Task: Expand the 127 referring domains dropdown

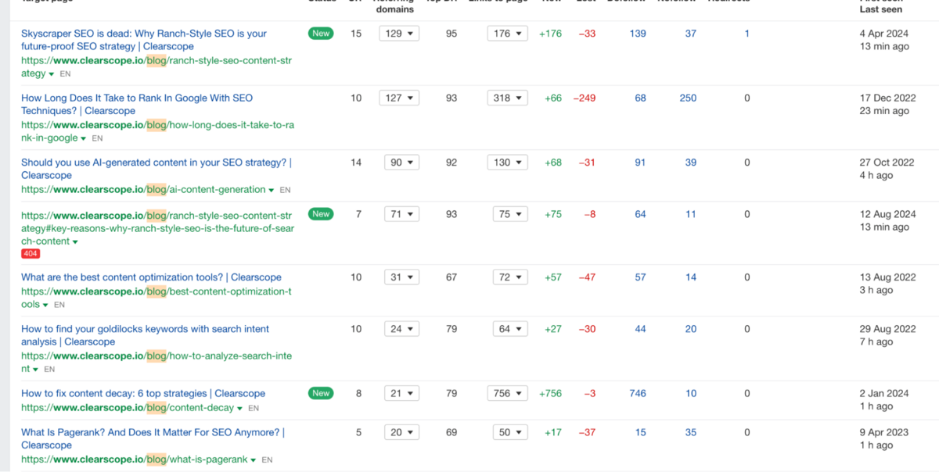Action: [x=399, y=98]
